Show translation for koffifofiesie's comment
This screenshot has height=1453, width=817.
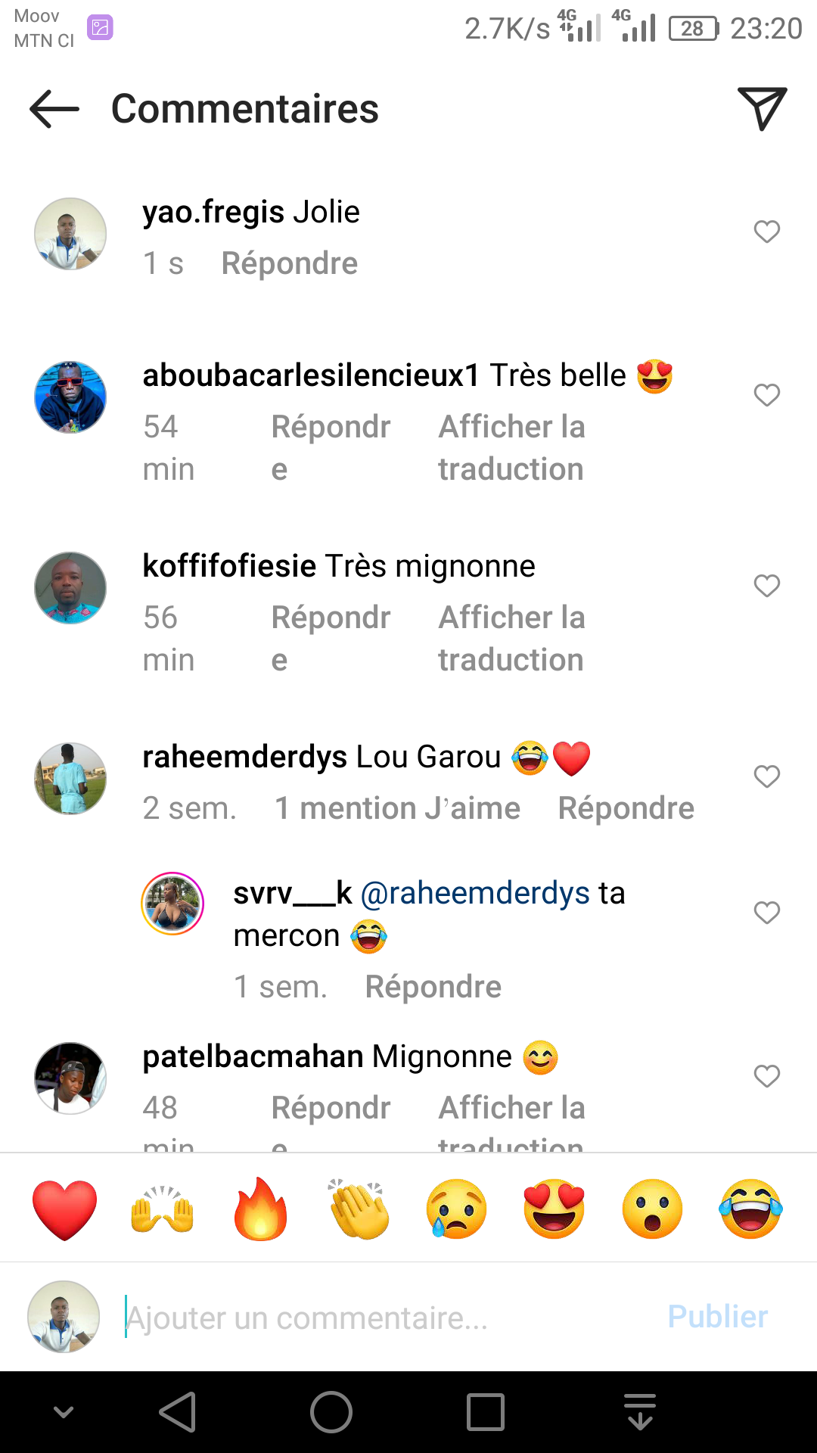(x=511, y=638)
